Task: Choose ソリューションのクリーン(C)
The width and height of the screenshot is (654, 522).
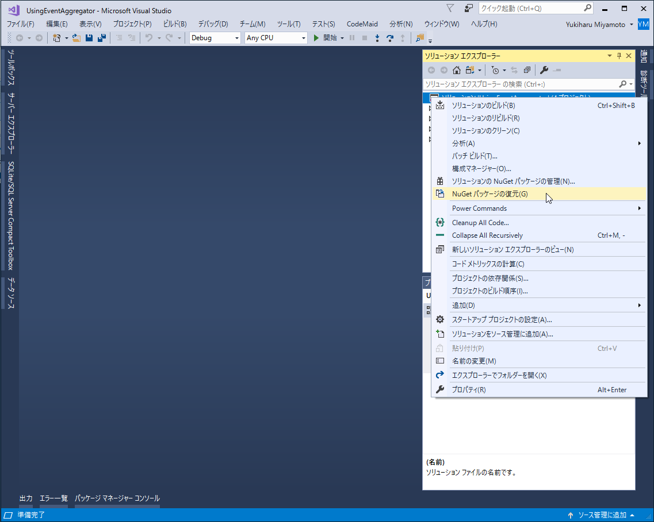Action: 539,131
